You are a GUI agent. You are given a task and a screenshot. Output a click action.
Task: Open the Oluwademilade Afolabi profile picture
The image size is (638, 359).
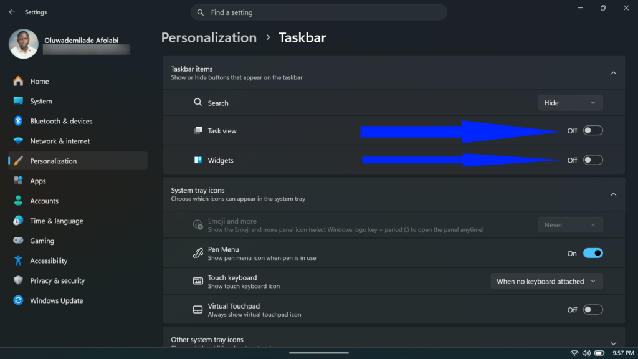24,44
